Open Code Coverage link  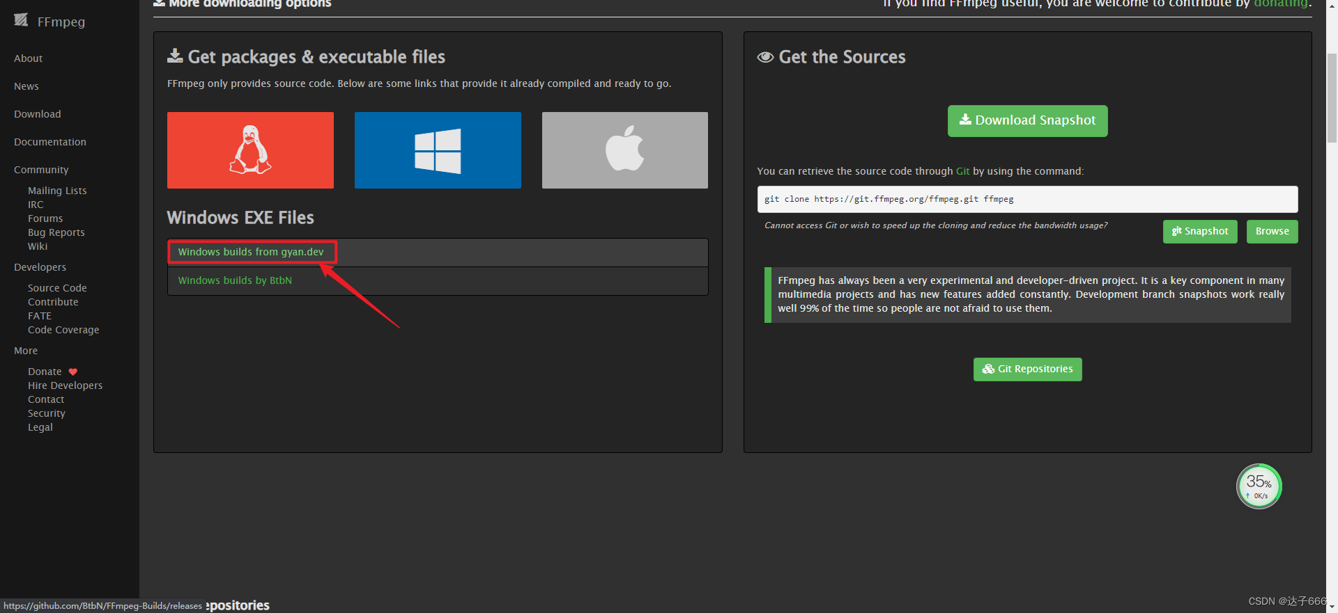tap(63, 330)
